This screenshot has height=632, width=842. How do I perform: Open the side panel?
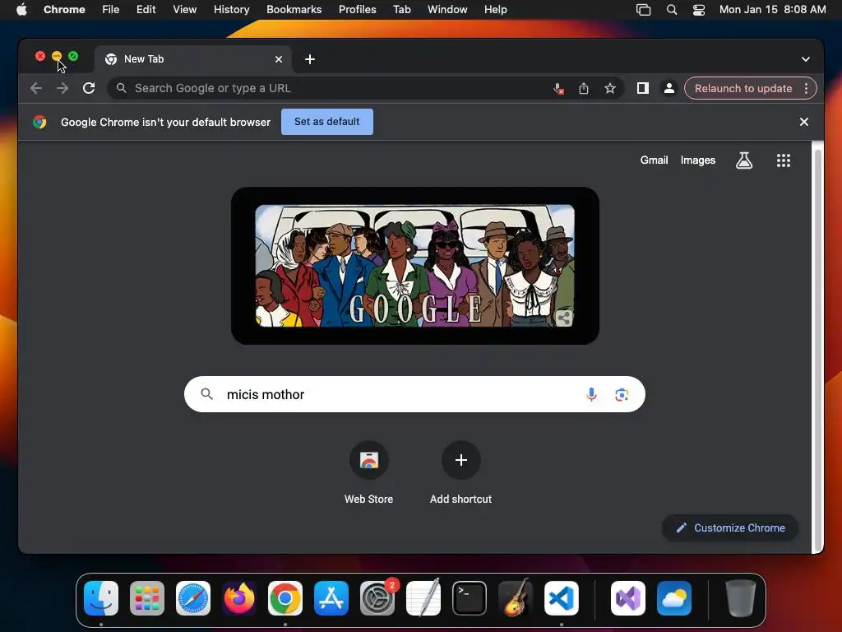pos(643,88)
